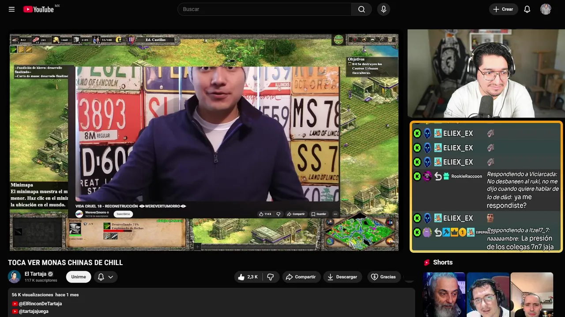This screenshot has height=317, width=565.
Task: Dislike the El Tartaja video
Action: (x=271, y=277)
